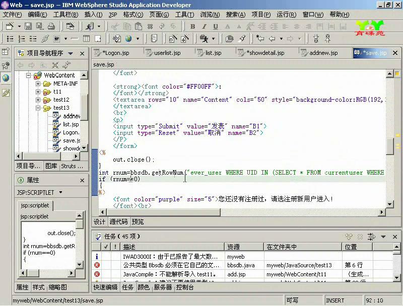This screenshot has height=306, width=403.
Task: Expand the META-INF folder
Action: click(x=38, y=84)
